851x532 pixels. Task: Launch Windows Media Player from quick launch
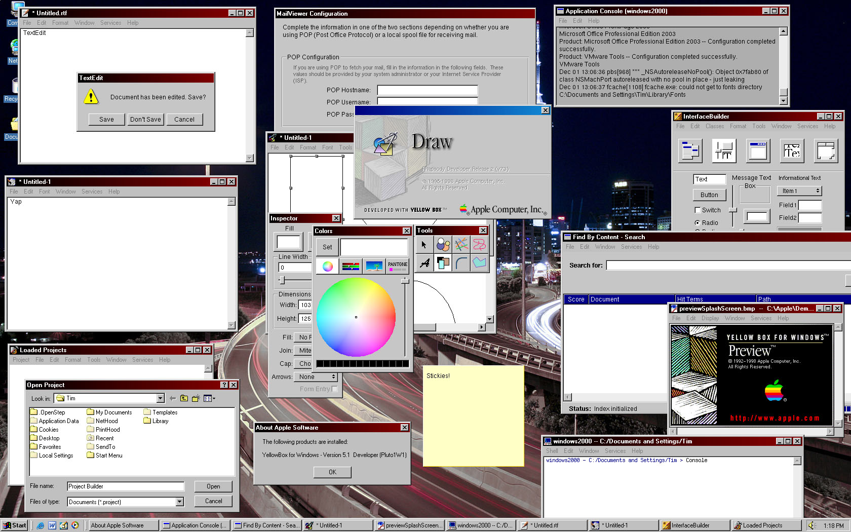[75, 525]
